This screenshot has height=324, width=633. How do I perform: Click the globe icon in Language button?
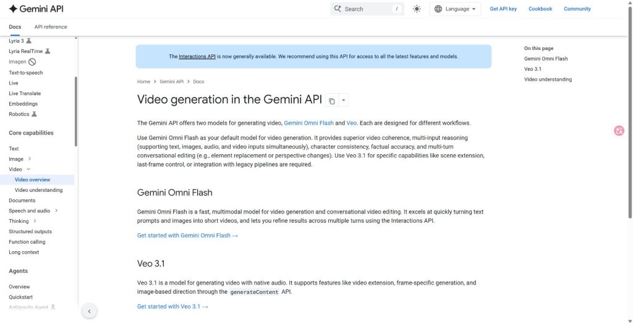pyautogui.click(x=438, y=9)
